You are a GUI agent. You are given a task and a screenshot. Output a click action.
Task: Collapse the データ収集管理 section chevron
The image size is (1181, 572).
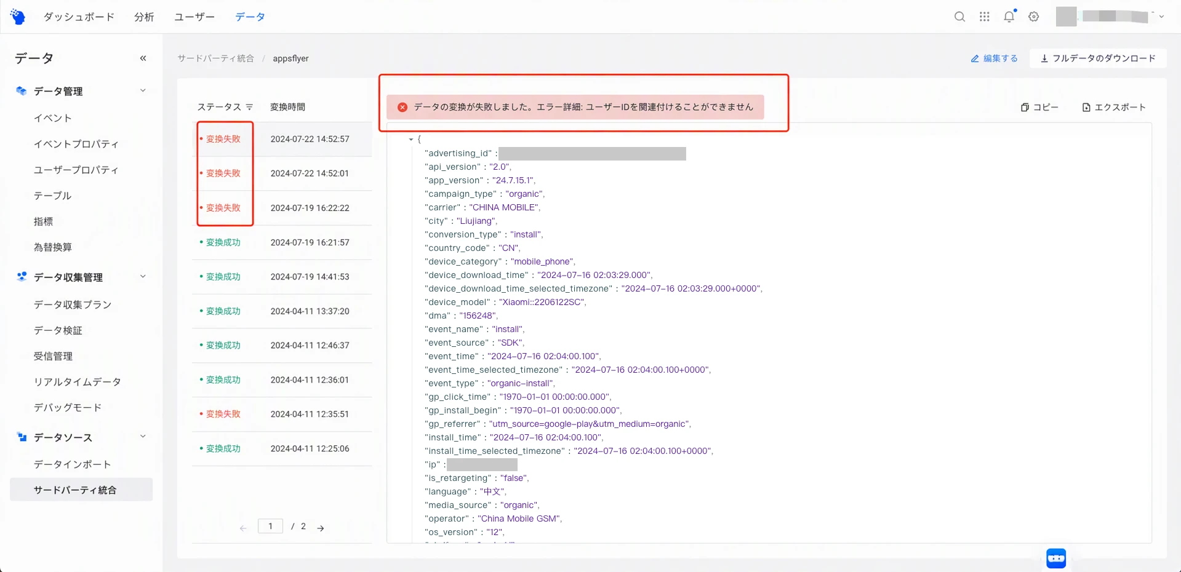[x=143, y=277]
